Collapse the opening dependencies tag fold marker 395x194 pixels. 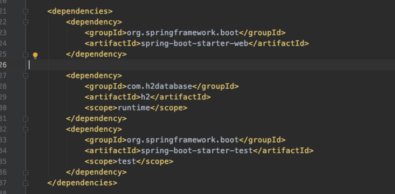click(26, 11)
